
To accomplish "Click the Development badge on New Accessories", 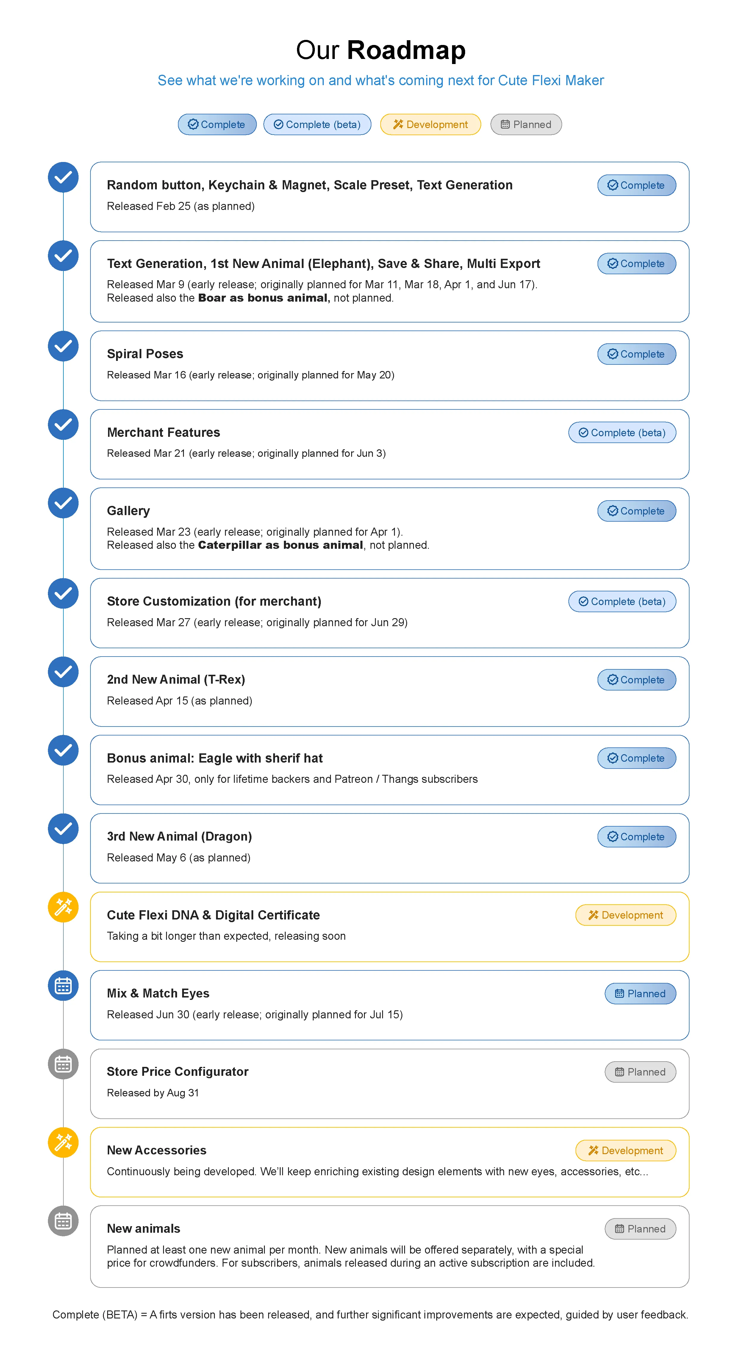I will coord(626,1151).
